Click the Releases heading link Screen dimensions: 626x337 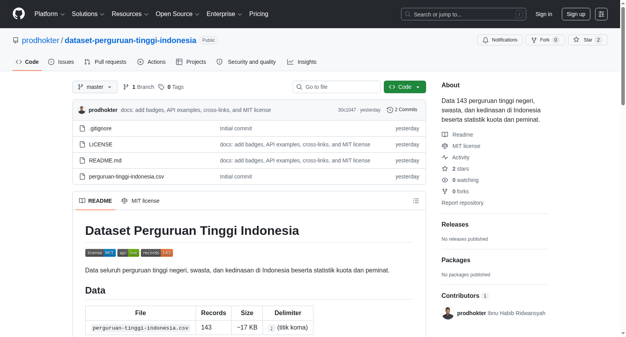(x=455, y=224)
